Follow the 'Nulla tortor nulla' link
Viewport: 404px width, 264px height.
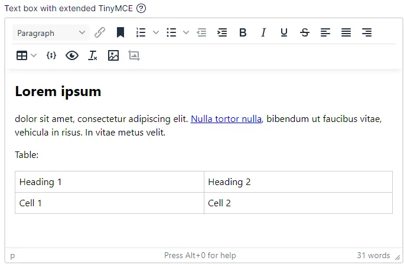[x=226, y=119]
